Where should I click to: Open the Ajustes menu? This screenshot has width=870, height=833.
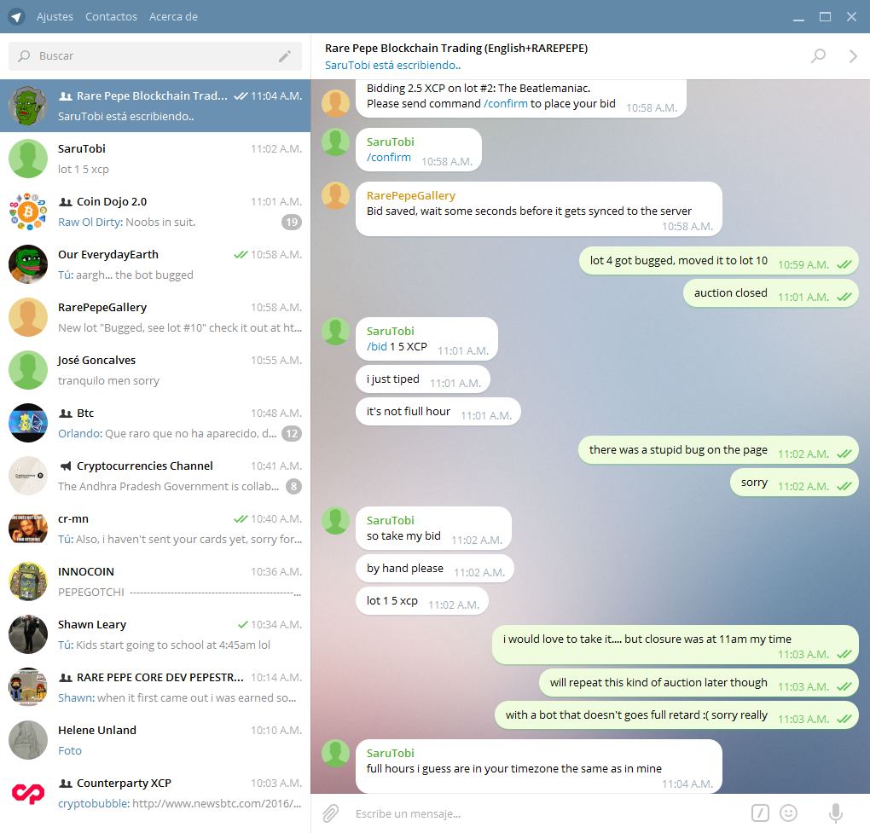click(x=55, y=17)
